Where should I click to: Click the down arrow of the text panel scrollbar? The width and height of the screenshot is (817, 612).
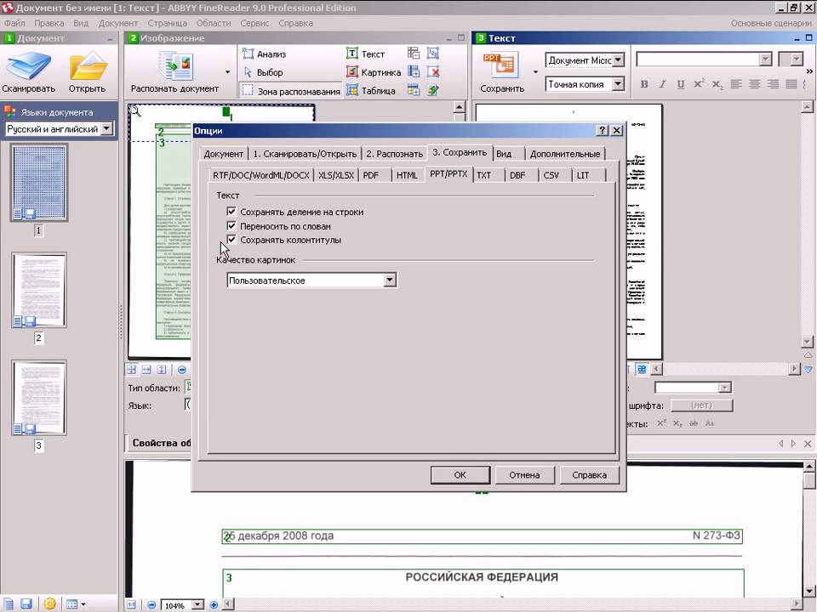click(x=807, y=342)
